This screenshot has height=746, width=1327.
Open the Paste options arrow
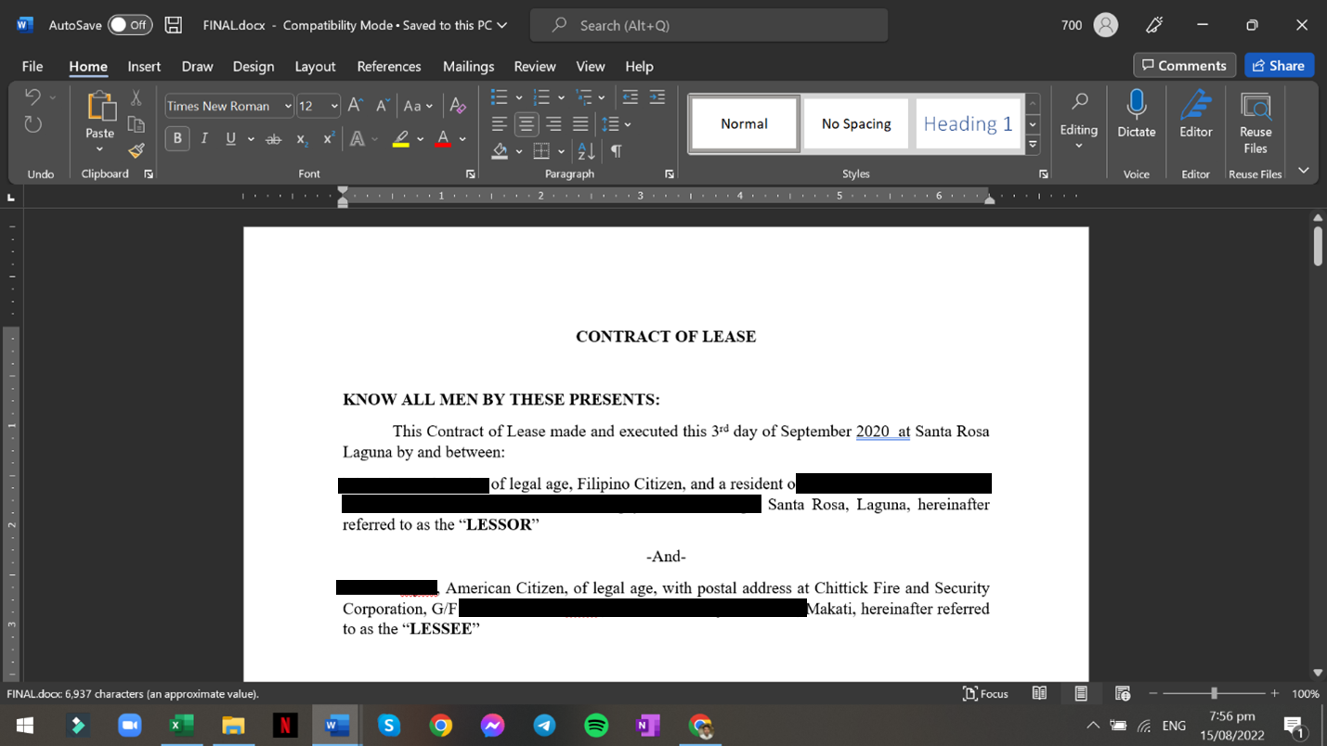[x=100, y=149]
